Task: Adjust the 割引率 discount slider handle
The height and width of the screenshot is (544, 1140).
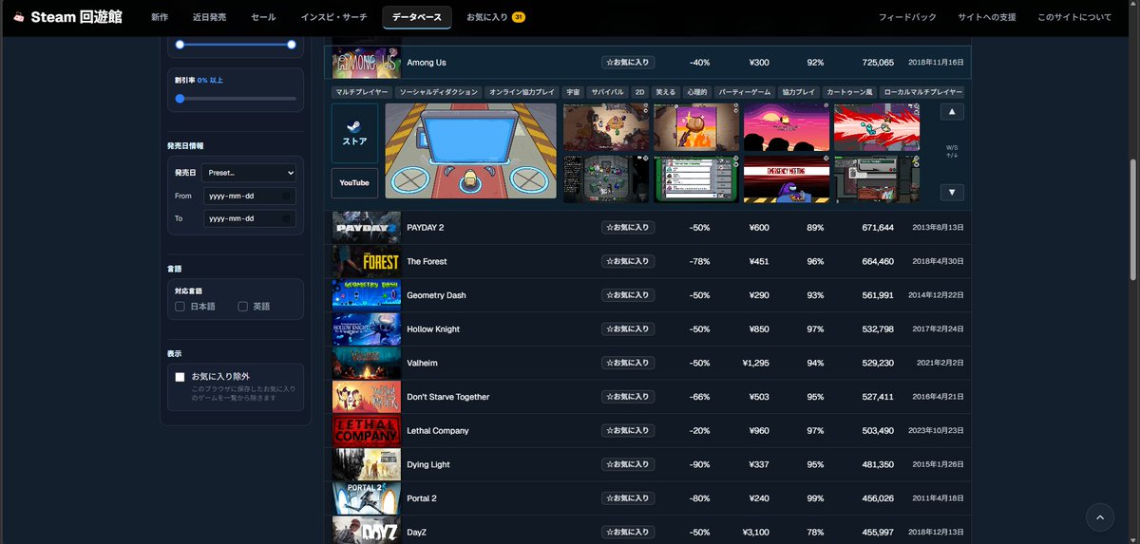Action: tap(180, 98)
